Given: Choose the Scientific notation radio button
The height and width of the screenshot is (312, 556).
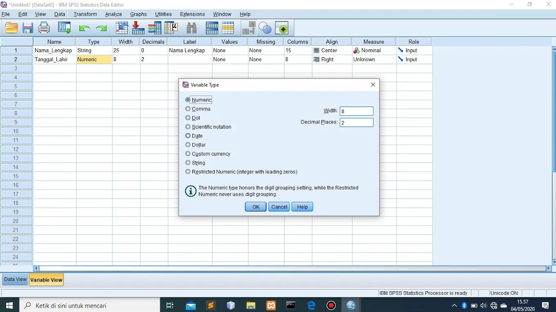Looking at the screenshot, I should pos(188,127).
